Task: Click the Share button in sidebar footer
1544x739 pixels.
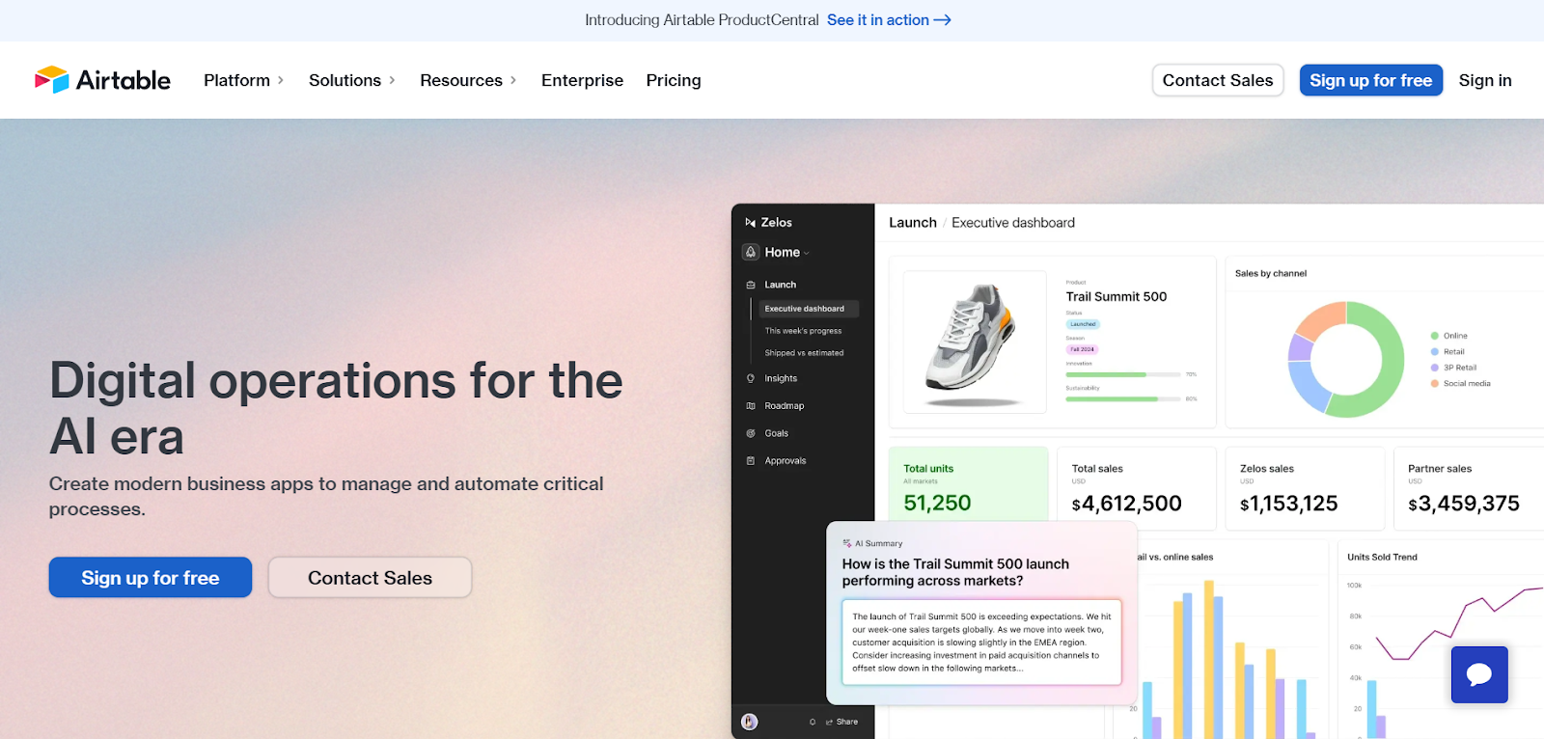Action: click(x=841, y=722)
